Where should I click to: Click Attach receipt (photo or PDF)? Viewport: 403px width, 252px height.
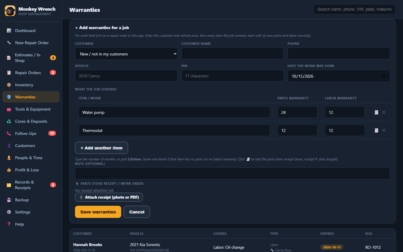pyautogui.click(x=109, y=197)
